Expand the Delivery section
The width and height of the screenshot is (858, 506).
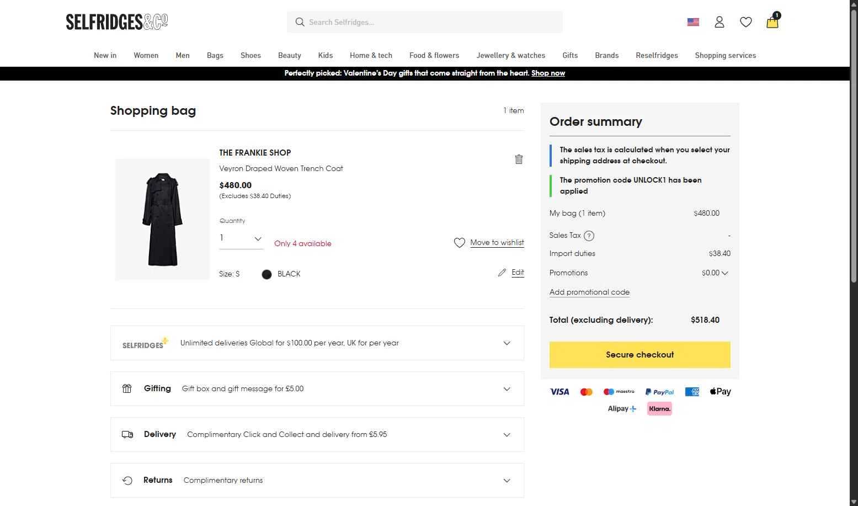tap(317, 435)
